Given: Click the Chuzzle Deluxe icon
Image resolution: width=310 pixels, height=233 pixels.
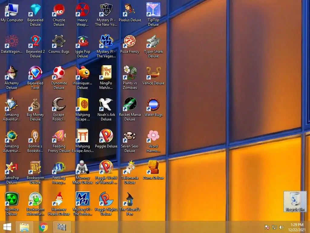Looking at the screenshot, I should coord(59,15).
